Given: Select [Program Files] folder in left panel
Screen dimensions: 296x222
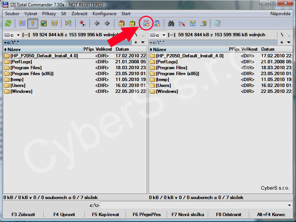Looking at the screenshot, I should point(75,68).
